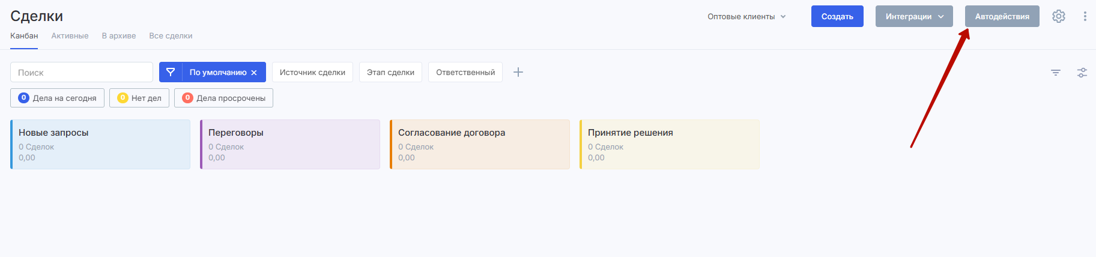Screen dimensions: 1096x257
Task: Open the view settings sliders icon
Action: point(1082,73)
